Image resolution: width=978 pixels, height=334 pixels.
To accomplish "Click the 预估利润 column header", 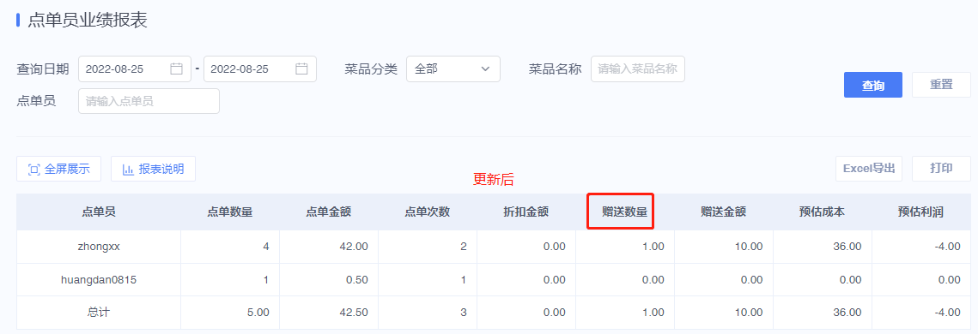I will coord(920,212).
